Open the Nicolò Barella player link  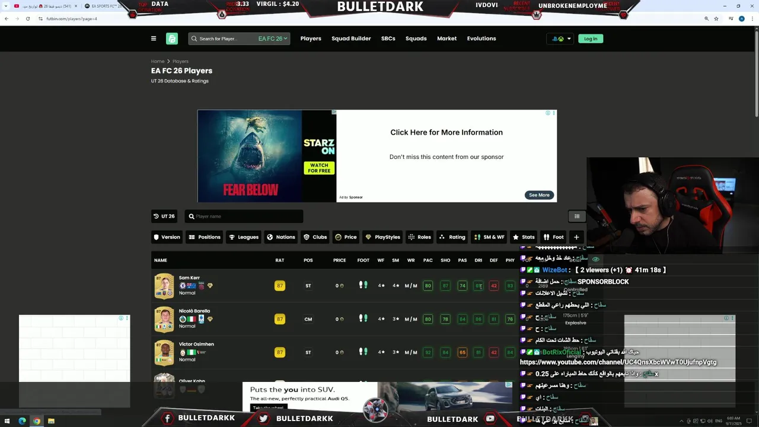coord(194,311)
